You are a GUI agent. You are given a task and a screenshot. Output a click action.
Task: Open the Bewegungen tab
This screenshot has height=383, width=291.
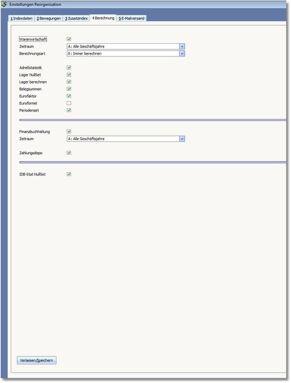pos(49,18)
